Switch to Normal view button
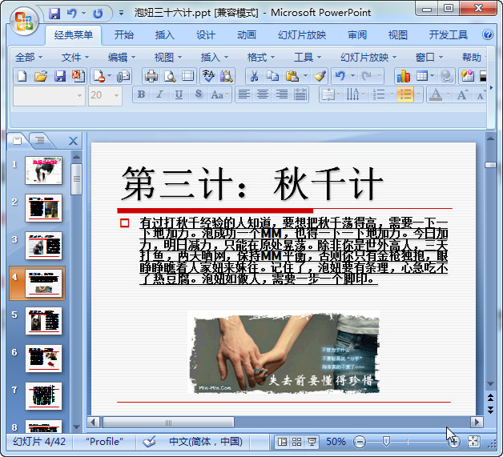Viewport: 503px width, 457px height. [282, 442]
